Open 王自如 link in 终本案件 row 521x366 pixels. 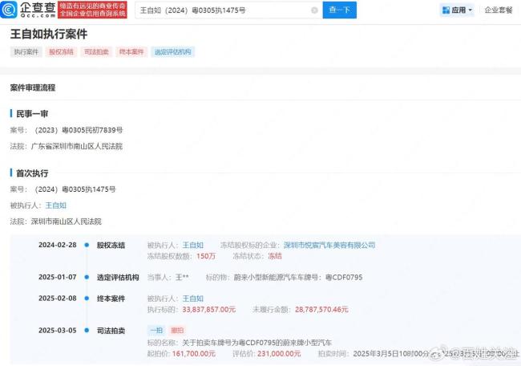pyautogui.click(x=192, y=299)
